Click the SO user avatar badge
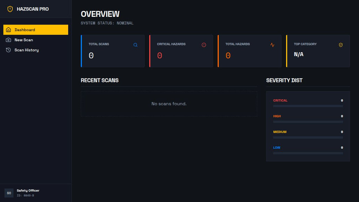359x202 pixels. 9,193
